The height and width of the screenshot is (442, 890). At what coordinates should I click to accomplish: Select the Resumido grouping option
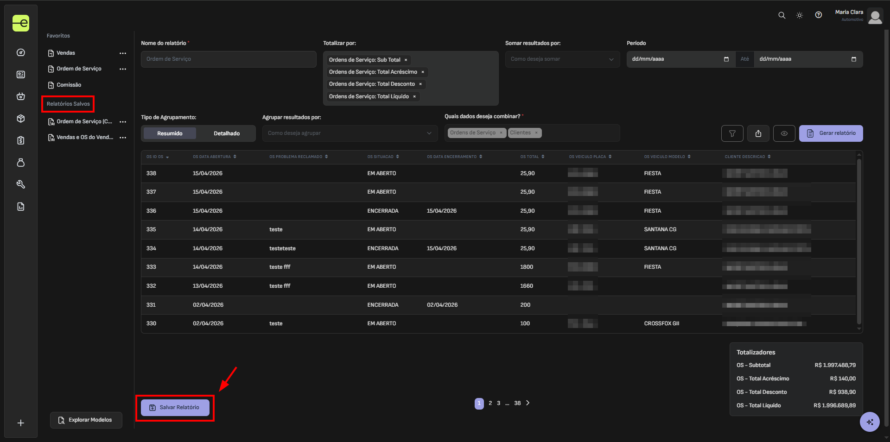coord(170,133)
